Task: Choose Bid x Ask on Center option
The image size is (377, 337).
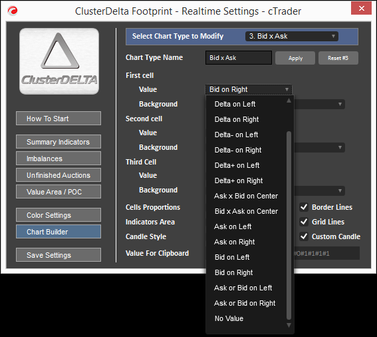Action: pos(247,211)
